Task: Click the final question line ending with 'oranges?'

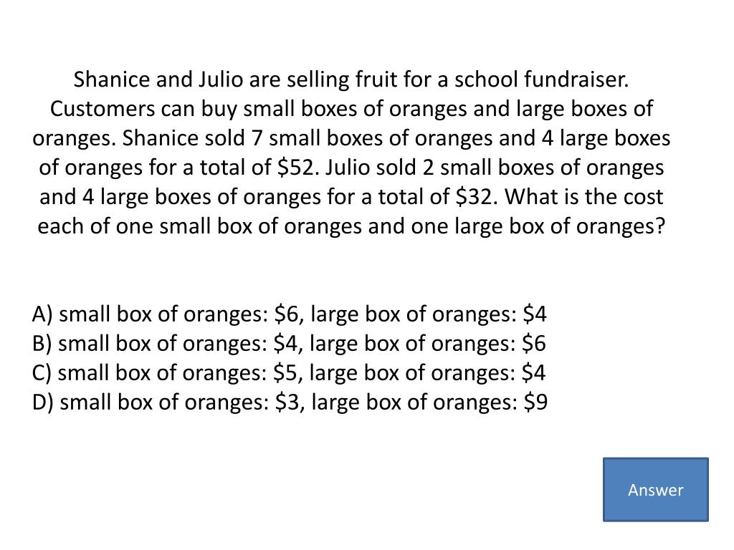Action: 351,226
